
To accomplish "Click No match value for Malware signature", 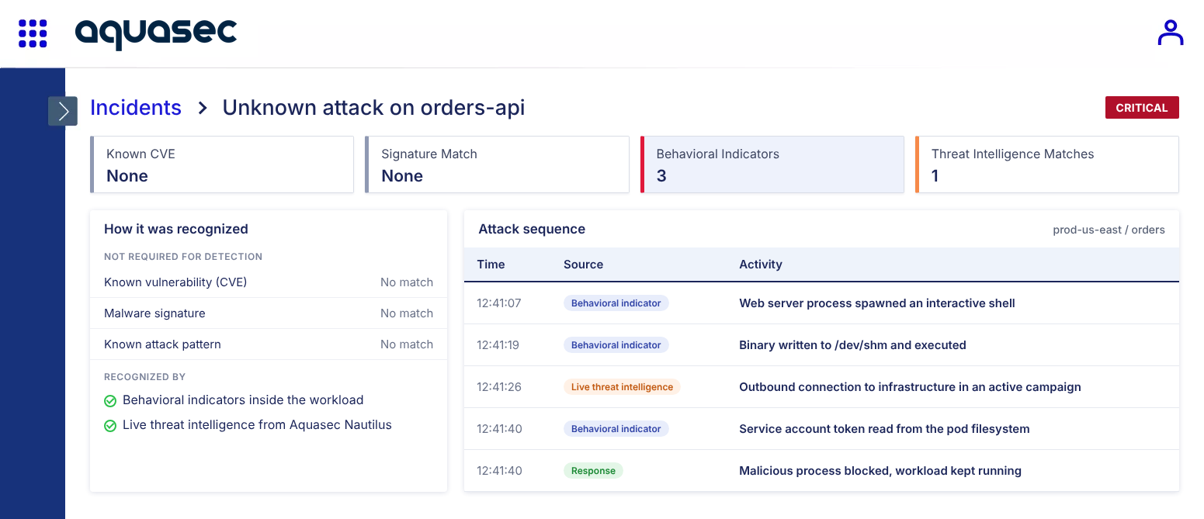I will pyautogui.click(x=407, y=313).
